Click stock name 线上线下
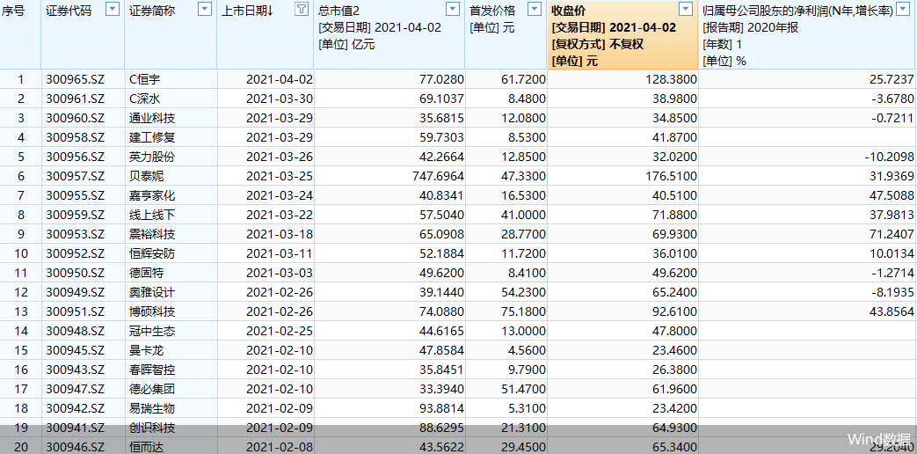This screenshot has height=454, width=917. [152, 215]
